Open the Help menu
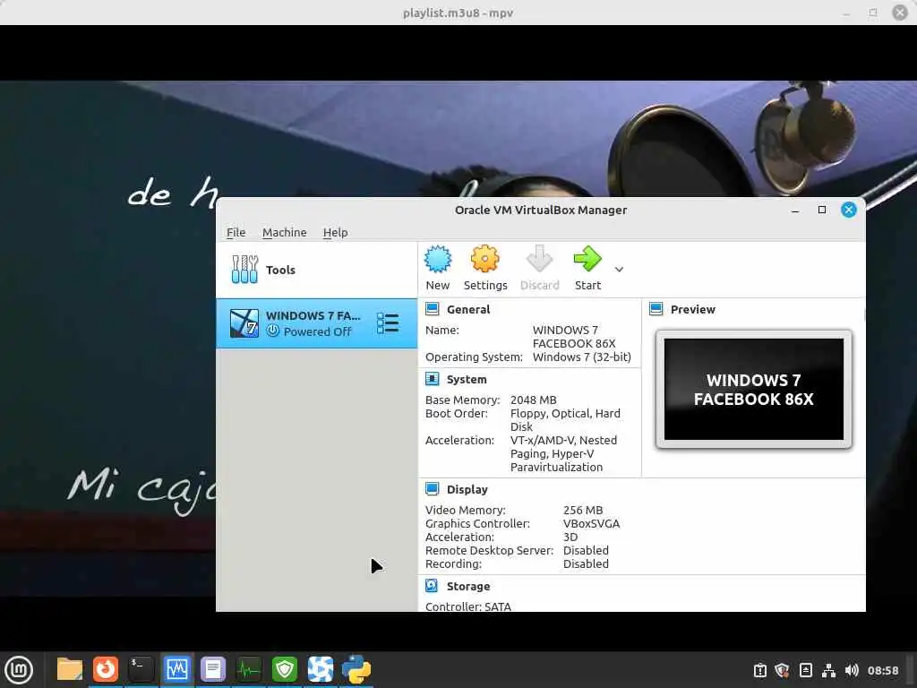Image resolution: width=917 pixels, height=688 pixels. click(x=335, y=232)
